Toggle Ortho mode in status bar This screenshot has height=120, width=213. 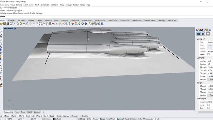tap(89, 119)
